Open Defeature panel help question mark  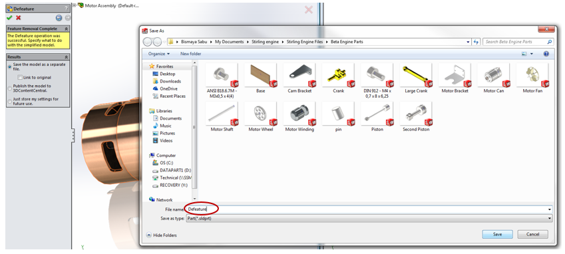[x=66, y=9]
